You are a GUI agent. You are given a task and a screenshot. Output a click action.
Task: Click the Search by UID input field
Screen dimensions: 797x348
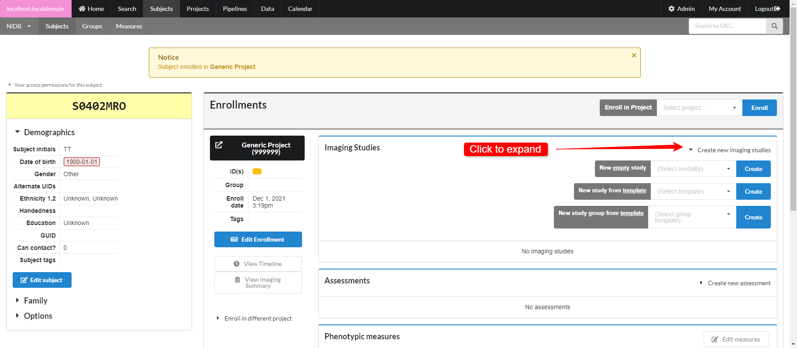point(727,26)
